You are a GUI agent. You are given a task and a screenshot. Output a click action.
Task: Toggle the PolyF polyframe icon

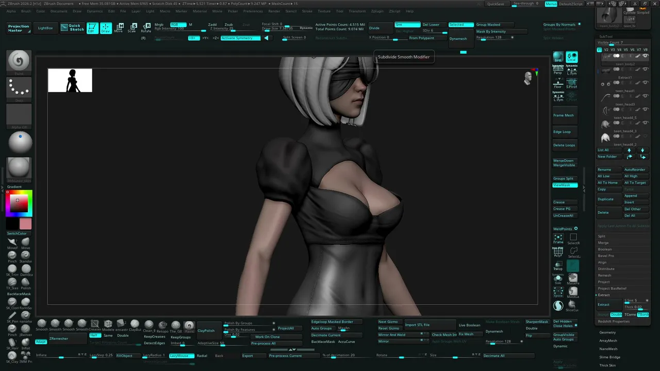[558, 252]
